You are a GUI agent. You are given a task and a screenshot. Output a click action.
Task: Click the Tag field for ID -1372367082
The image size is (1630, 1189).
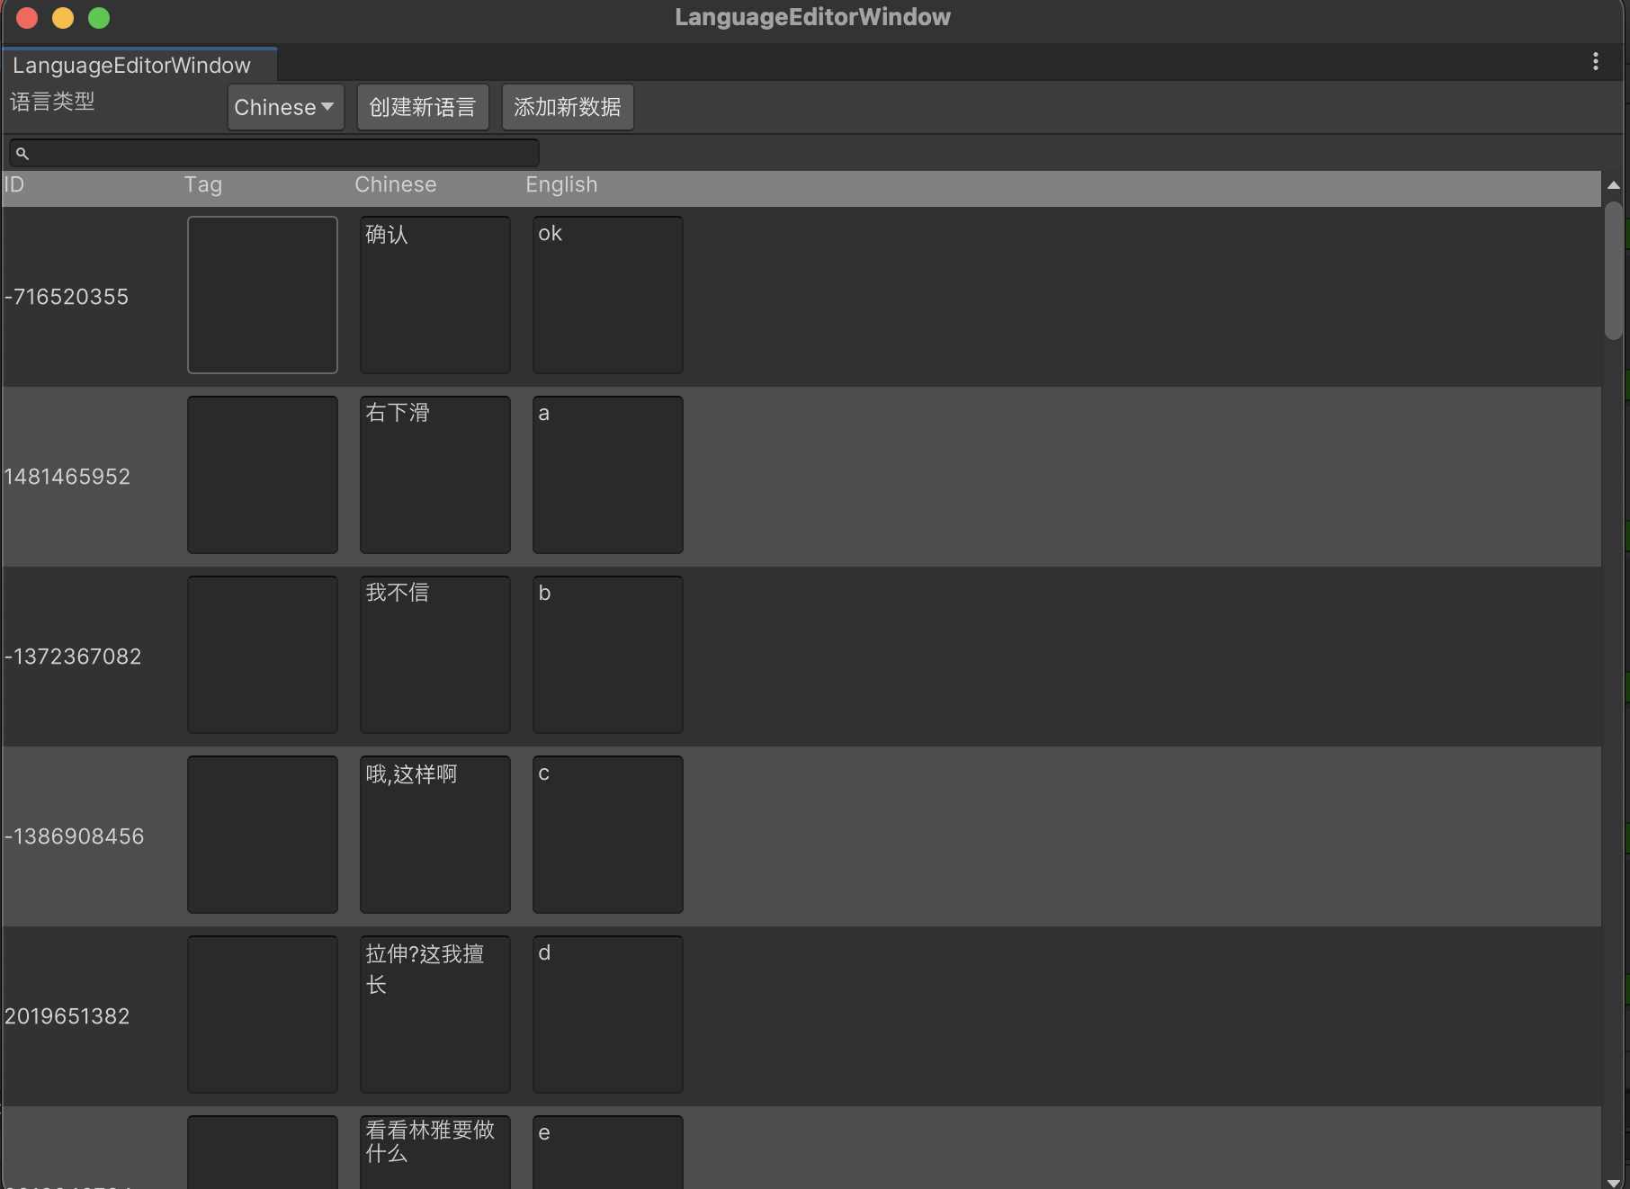(x=263, y=655)
